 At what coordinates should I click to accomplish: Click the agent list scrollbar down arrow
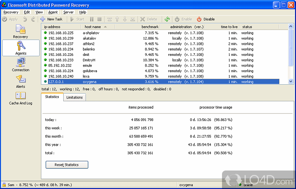[290, 81]
